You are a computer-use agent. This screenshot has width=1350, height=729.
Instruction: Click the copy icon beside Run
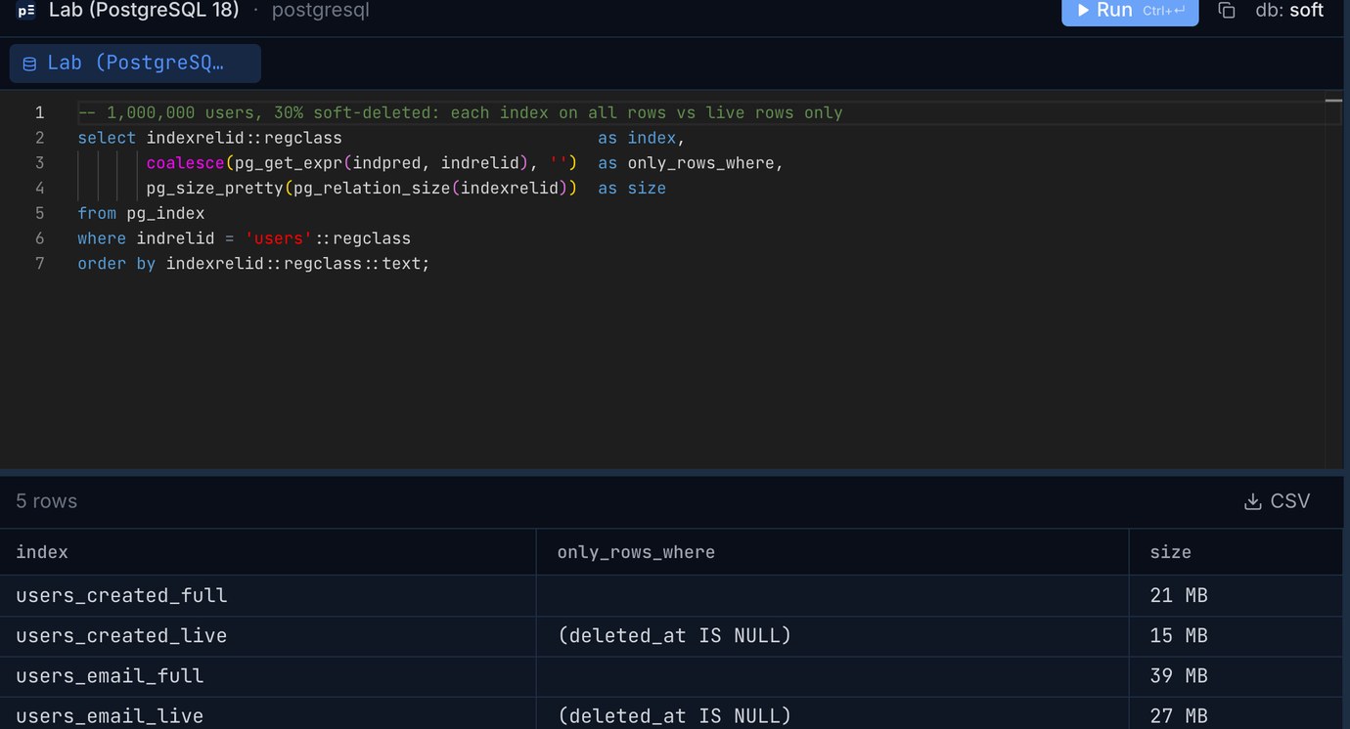click(1226, 11)
